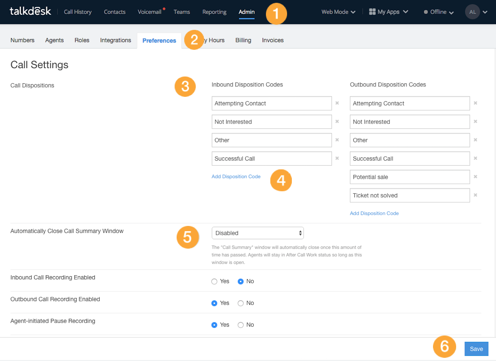Remove inbound Attempting Contact disposition code

point(337,103)
